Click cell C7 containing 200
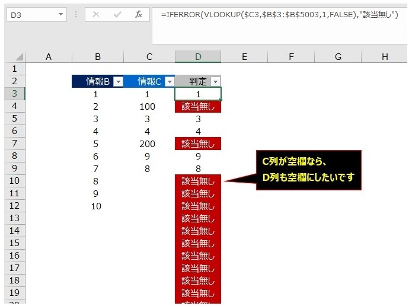Screen dimensions: 409x306 (x=148, y=144)
